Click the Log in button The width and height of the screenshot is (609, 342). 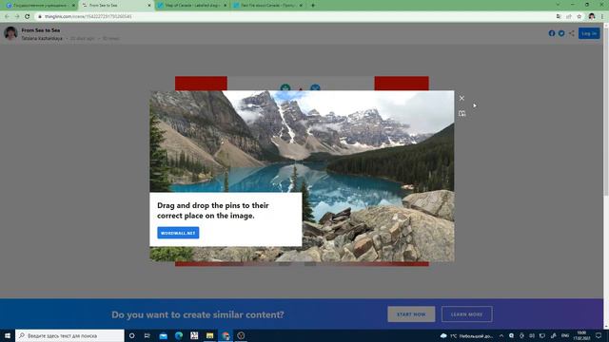tap(589, 33)
